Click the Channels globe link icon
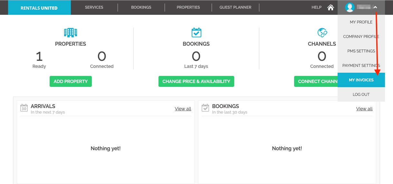The height and width of the screenshot is (184, 393). coord(322,32)
